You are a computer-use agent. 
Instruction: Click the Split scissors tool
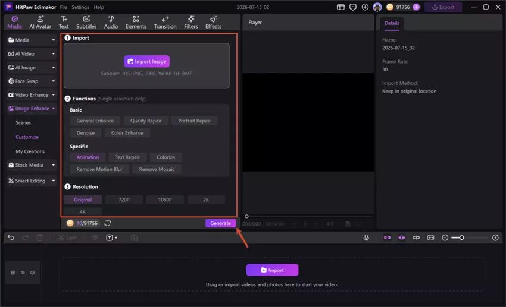coord(67,238)
